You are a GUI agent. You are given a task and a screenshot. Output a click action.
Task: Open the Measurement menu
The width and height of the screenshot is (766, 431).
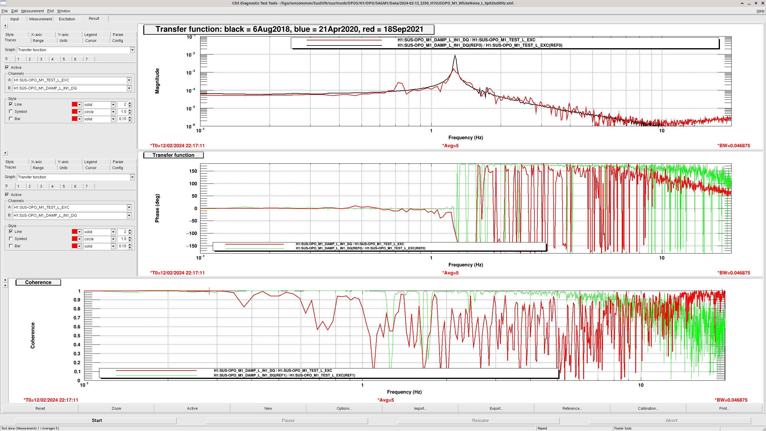[32, 11]
